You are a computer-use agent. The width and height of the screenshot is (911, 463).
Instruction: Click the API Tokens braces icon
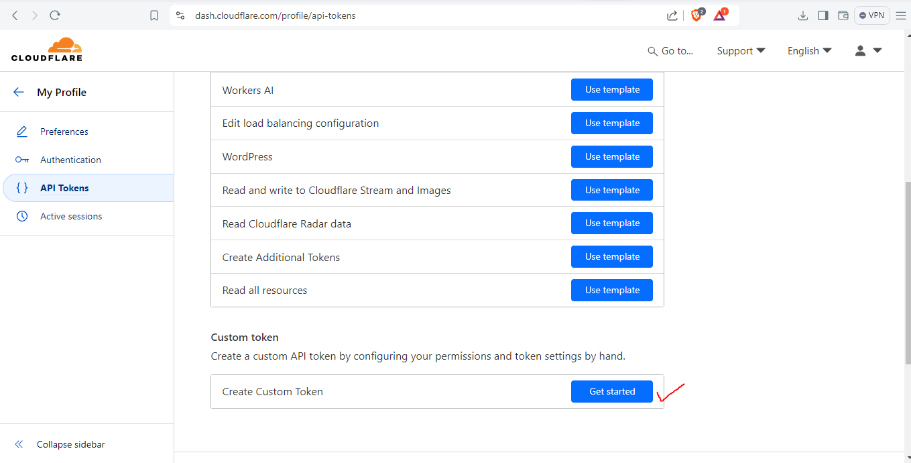tap(22, 188)
